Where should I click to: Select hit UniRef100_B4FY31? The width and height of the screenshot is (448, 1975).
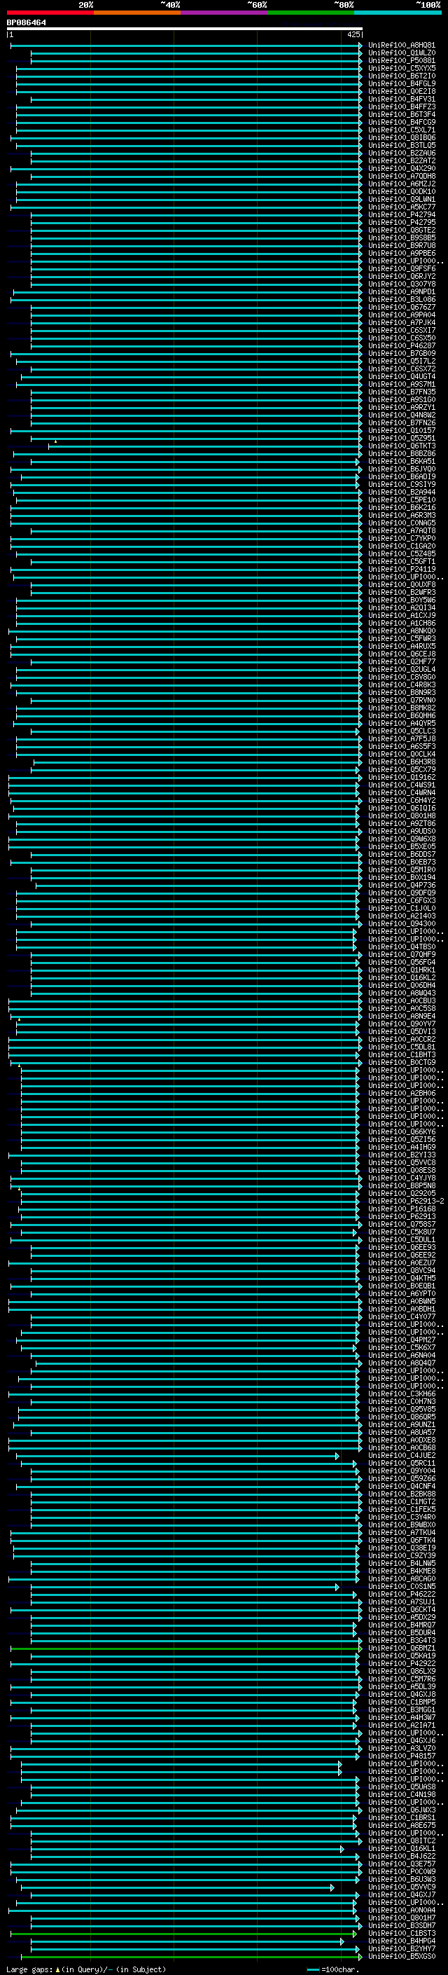[401, 99]
